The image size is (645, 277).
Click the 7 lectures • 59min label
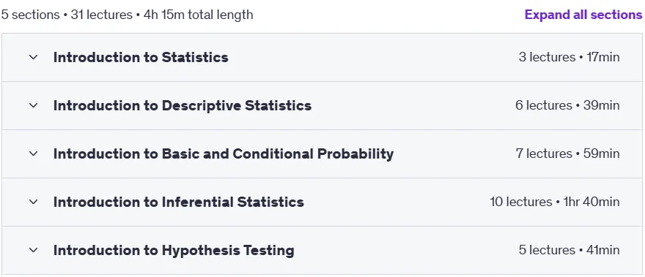point(567,153)
